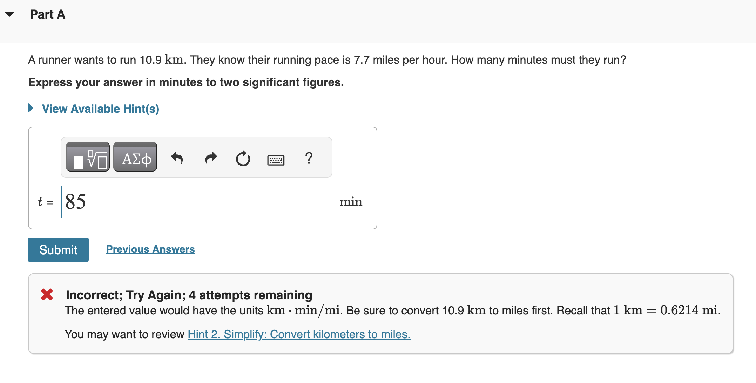
Task: Click inside the answer input field
Action: pos(195,202)
